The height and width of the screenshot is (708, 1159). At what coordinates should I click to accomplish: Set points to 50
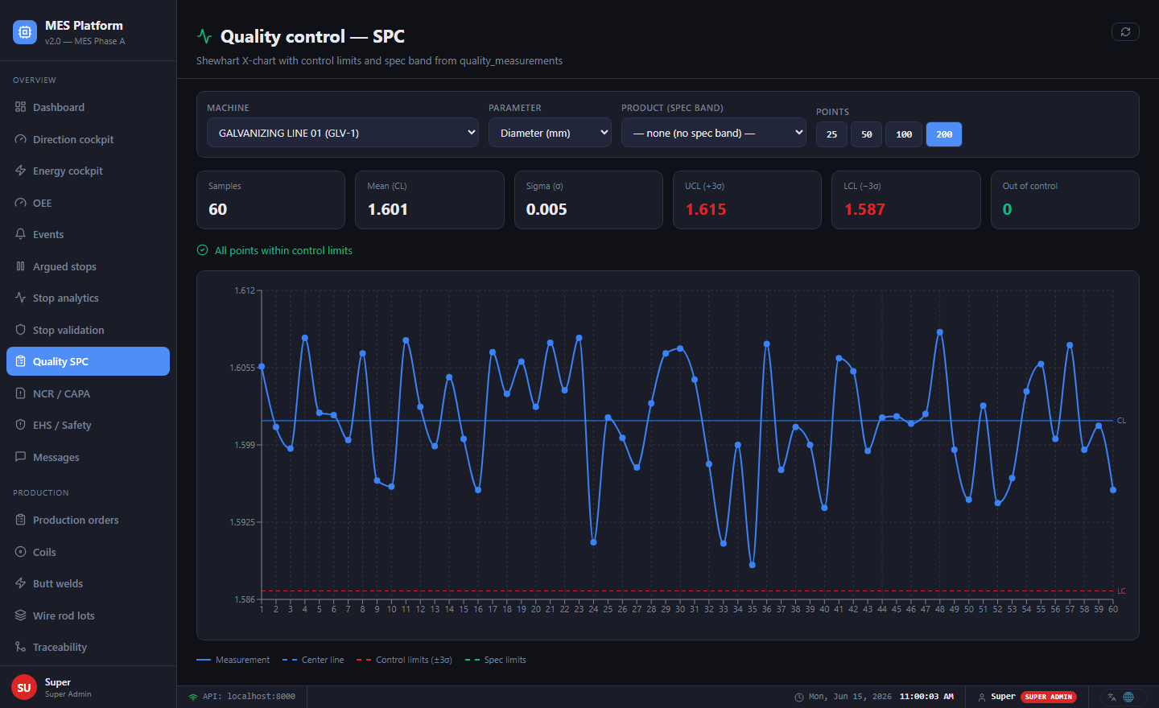tap(867, 134)
